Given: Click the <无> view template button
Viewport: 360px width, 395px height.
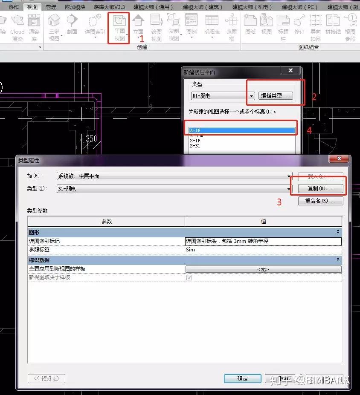Looking at the screenshot, I should 263,269.
